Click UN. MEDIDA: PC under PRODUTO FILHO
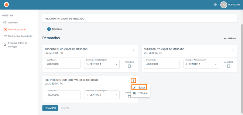The width and height of the screenshot is (243, 115). click(54, 53)
